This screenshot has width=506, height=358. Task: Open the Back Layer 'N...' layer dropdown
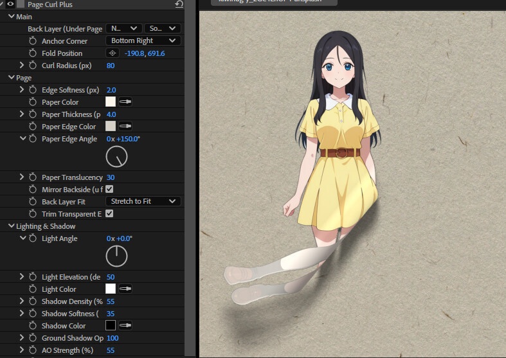click(124, 28)
